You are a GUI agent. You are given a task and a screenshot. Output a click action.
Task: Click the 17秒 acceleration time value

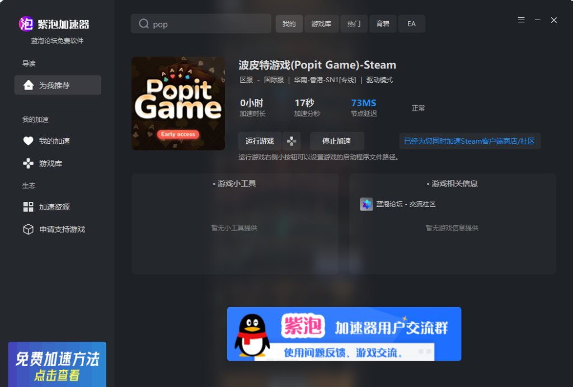304,103
